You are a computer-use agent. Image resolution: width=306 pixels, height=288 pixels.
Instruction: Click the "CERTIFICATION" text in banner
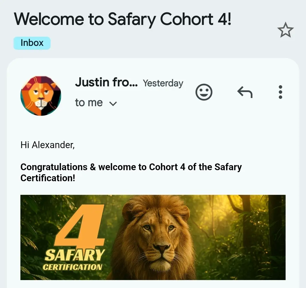[73, 267]
